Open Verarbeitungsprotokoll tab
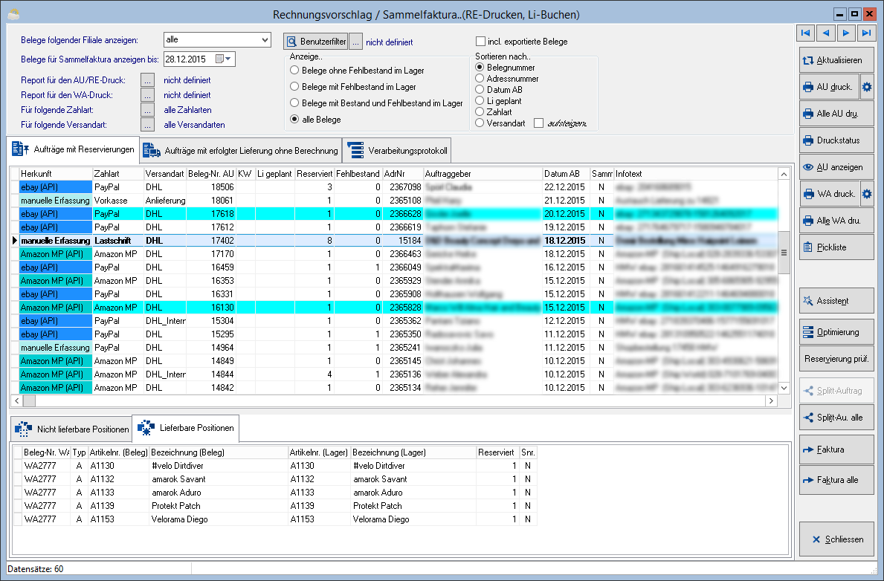884x581 pixels. [x=398, y=151]
